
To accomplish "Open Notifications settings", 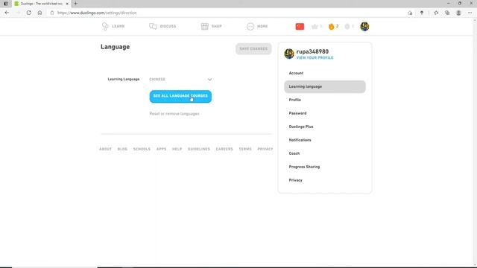I will tap(325, 140).
